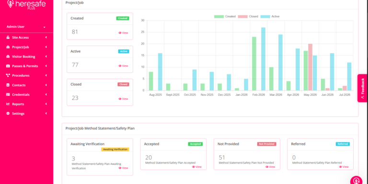Expand the Reports chevron
368x184 pixels.
point(46,103)
